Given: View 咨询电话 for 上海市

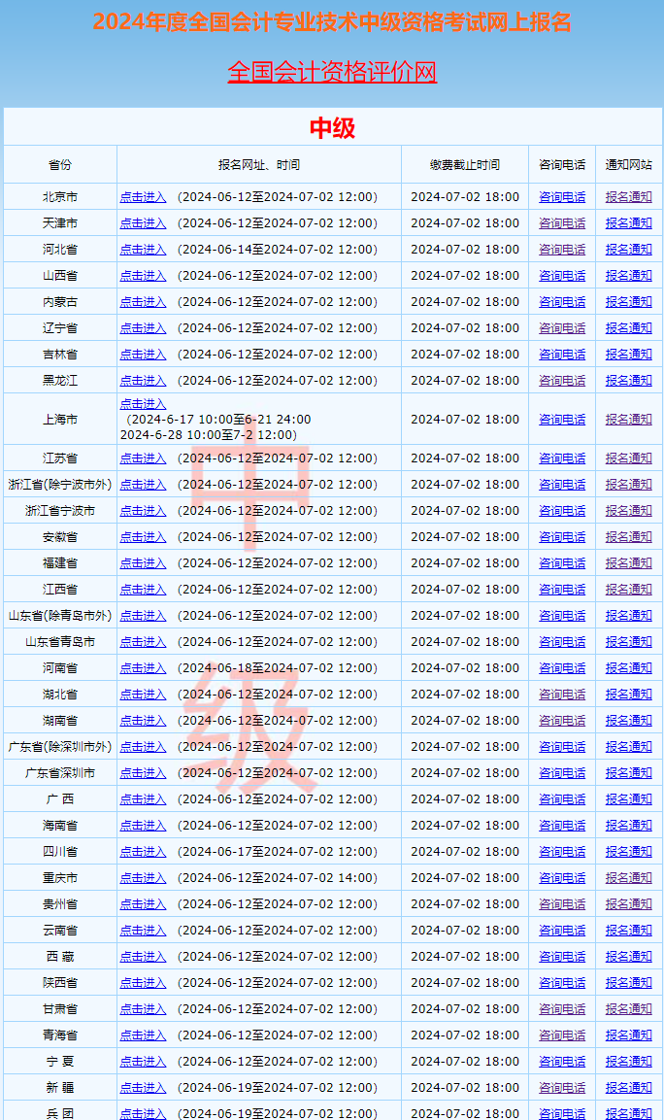Looking at the screenshot, I should point(562,420).
